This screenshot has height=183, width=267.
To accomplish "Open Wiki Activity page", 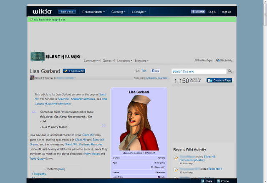I will 224,60.
